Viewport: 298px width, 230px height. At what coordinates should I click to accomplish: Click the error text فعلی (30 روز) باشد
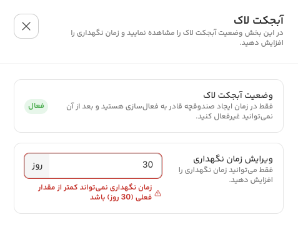tap(121, 197)
